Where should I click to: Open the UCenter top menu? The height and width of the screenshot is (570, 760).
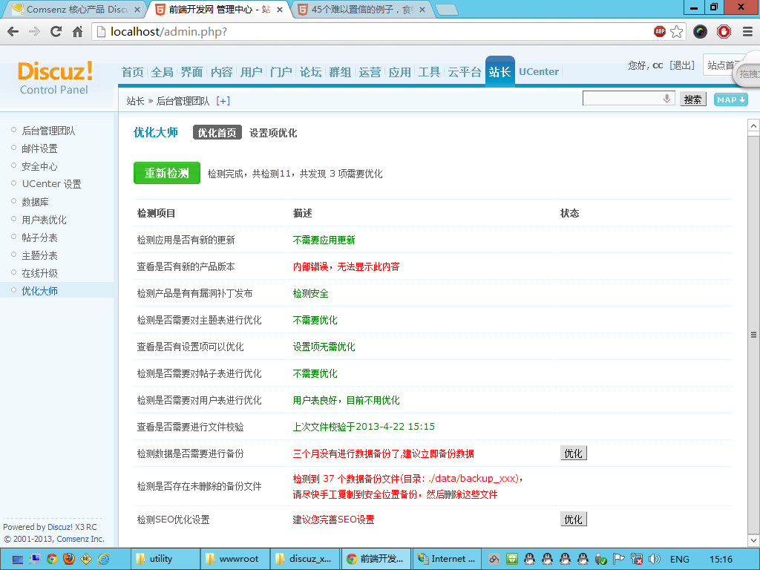point(539,72)
